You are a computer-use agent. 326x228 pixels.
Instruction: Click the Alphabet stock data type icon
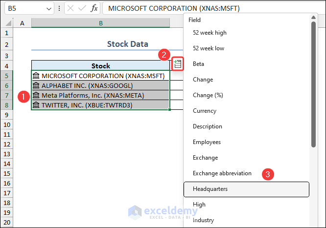pyautogui.click(x=36, y=85)
